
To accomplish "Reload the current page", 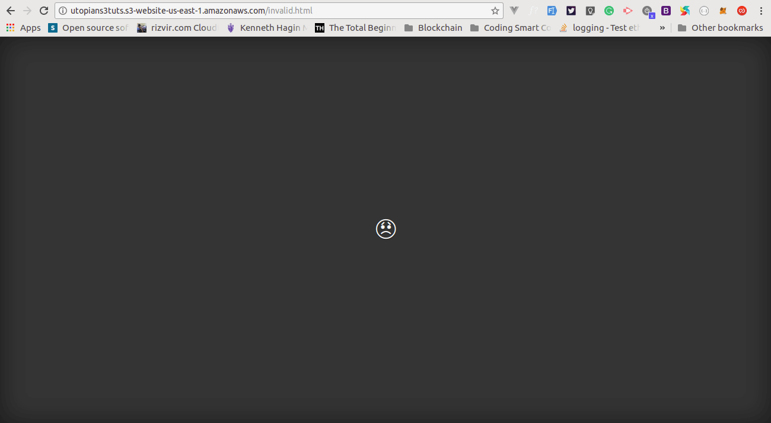I will 44,11.
